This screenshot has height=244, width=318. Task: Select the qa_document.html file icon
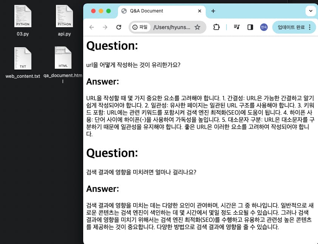tap(63, 58)
